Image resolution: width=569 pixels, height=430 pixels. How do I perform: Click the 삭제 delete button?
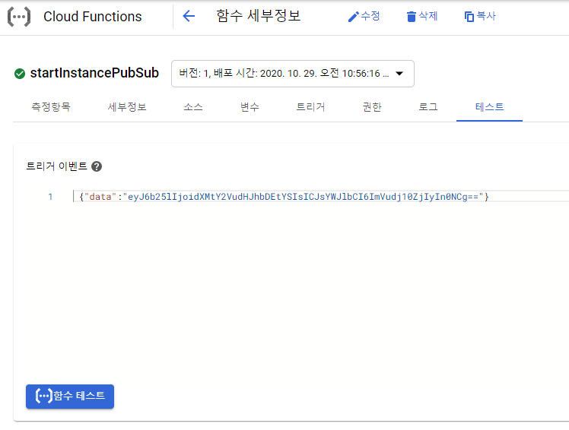click(422, 16)
